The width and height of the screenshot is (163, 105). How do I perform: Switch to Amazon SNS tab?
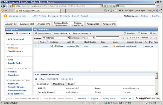[x=109, y=24]
